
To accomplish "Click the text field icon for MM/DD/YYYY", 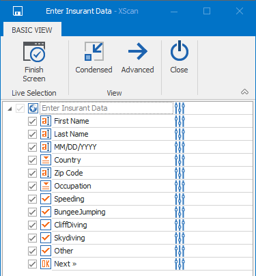I will pos(46,147).
